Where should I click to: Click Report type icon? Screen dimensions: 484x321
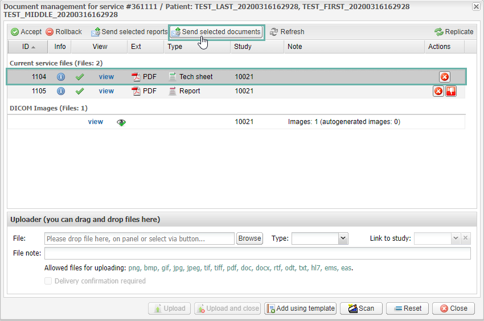click(173, 91)
